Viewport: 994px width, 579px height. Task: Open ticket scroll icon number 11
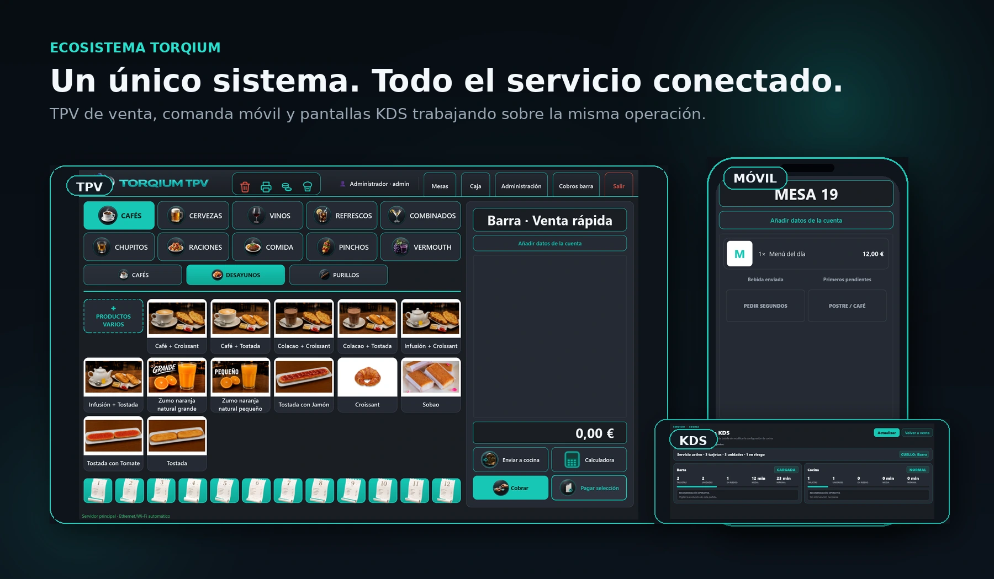point(415,490)
